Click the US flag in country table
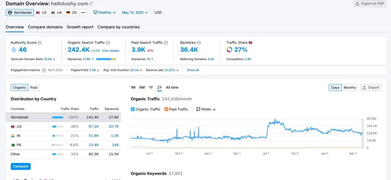This screenshot has height=180, width=391. click(x=13, y=127)
